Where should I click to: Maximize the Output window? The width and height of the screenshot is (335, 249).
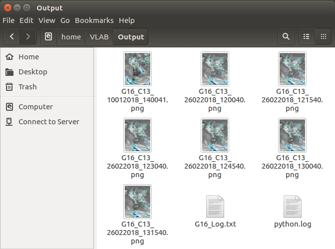pyautogui.click(x=26, y=8)
